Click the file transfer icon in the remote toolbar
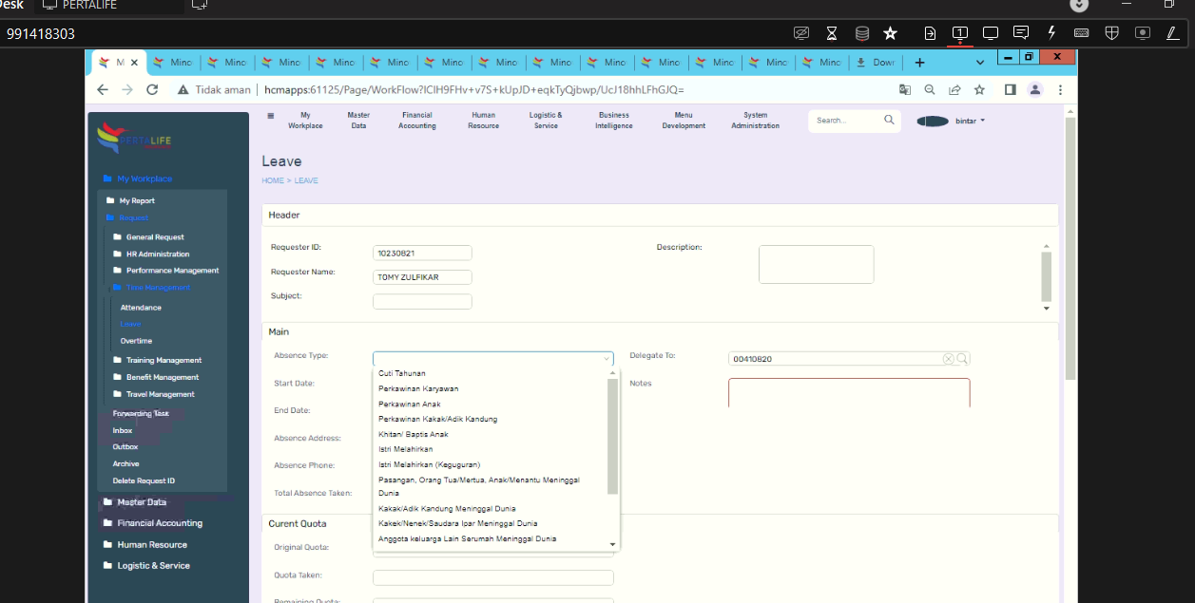This screenshot has width=1195, height=603. (930, 33)
